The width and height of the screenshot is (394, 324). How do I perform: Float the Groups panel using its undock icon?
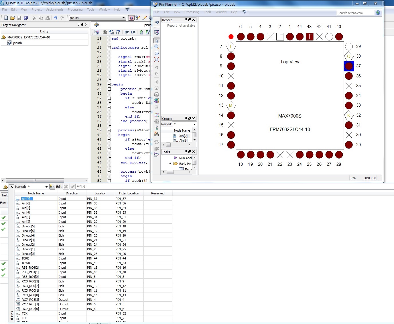point(190,118)
